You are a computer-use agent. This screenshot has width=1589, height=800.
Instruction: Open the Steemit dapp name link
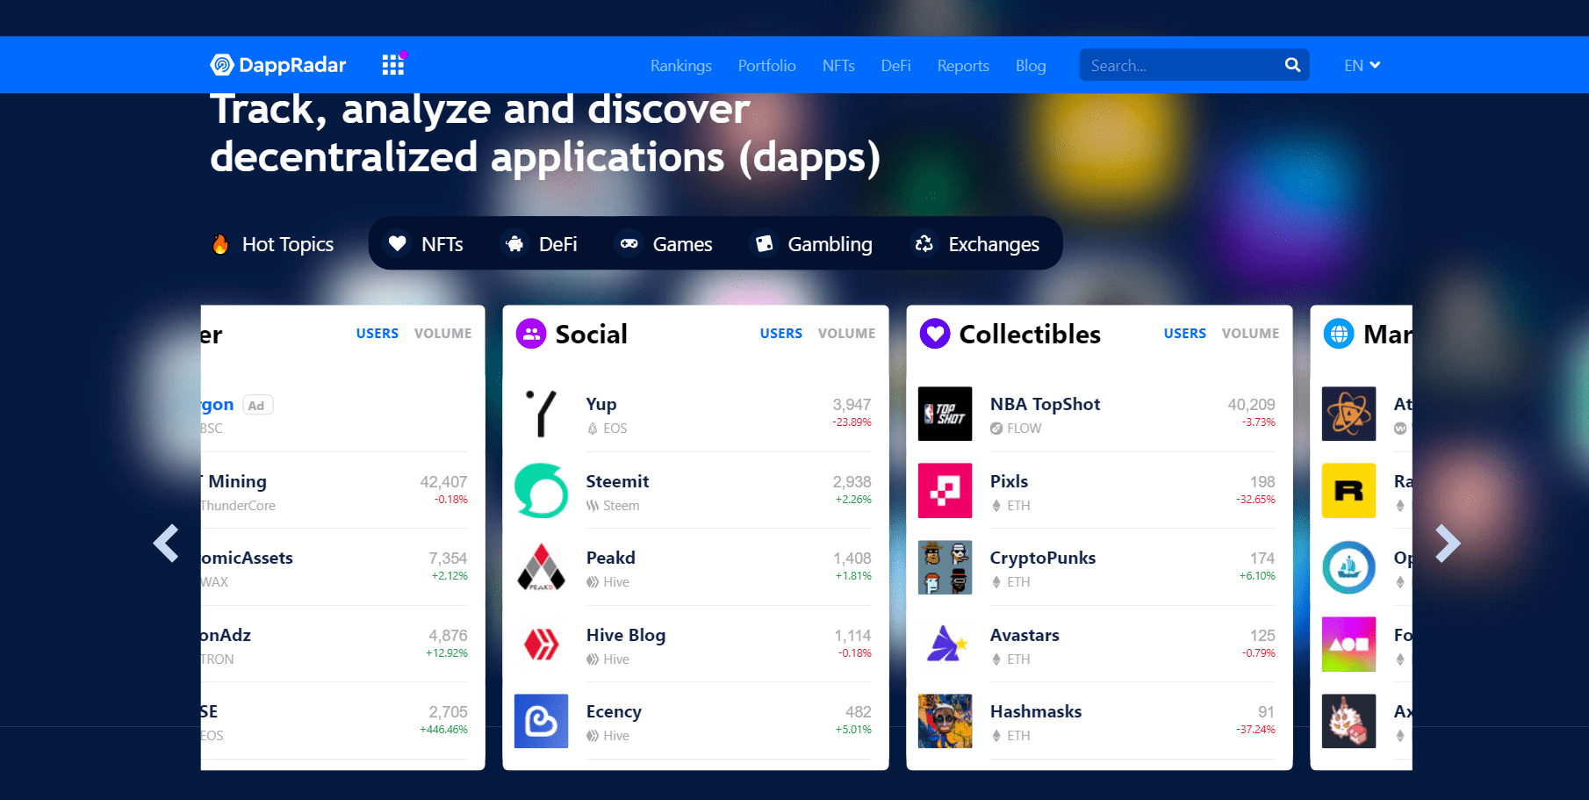tap(617, 481)
